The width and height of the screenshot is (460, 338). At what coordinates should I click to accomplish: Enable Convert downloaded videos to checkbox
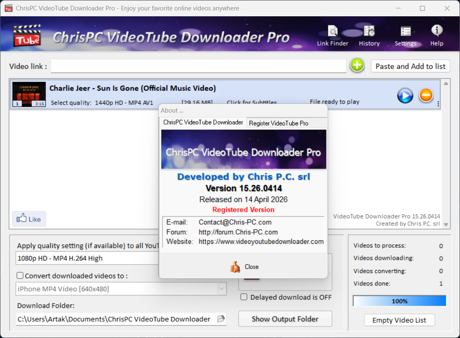coord(20,275)
